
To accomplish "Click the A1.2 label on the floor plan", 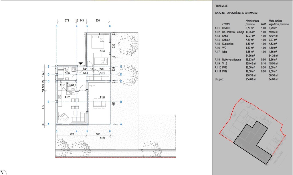I will (67, 97).
